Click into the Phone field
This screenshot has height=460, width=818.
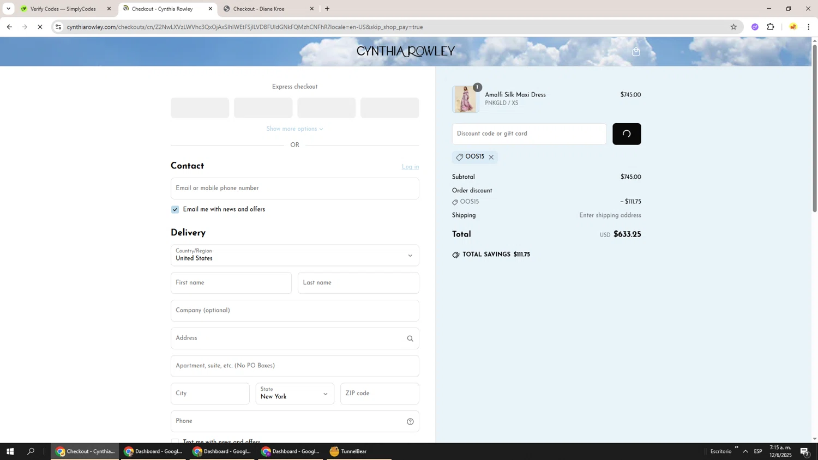click(295, 421)
